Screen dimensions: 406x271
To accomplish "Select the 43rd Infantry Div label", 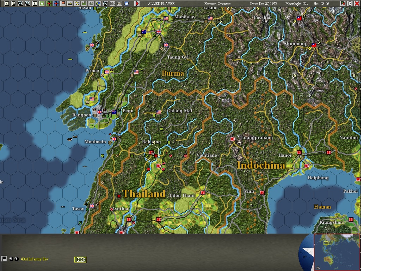I will pos(35,259).
